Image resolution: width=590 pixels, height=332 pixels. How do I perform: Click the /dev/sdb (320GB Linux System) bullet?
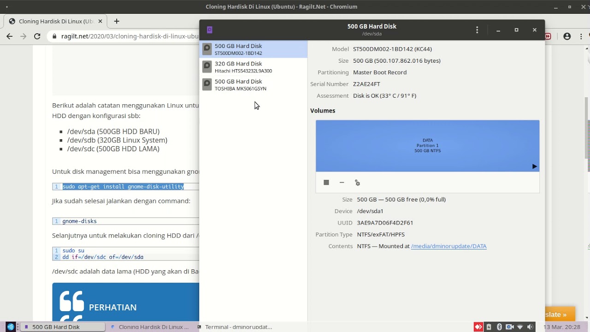[x=117, y=140]
